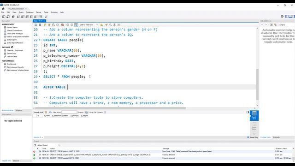Viewport: 295px width, 166px height.
Task: Rollback the current transaction icon
Action: coord(72,25)
